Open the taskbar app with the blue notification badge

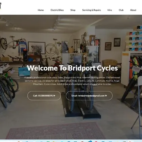90,141
